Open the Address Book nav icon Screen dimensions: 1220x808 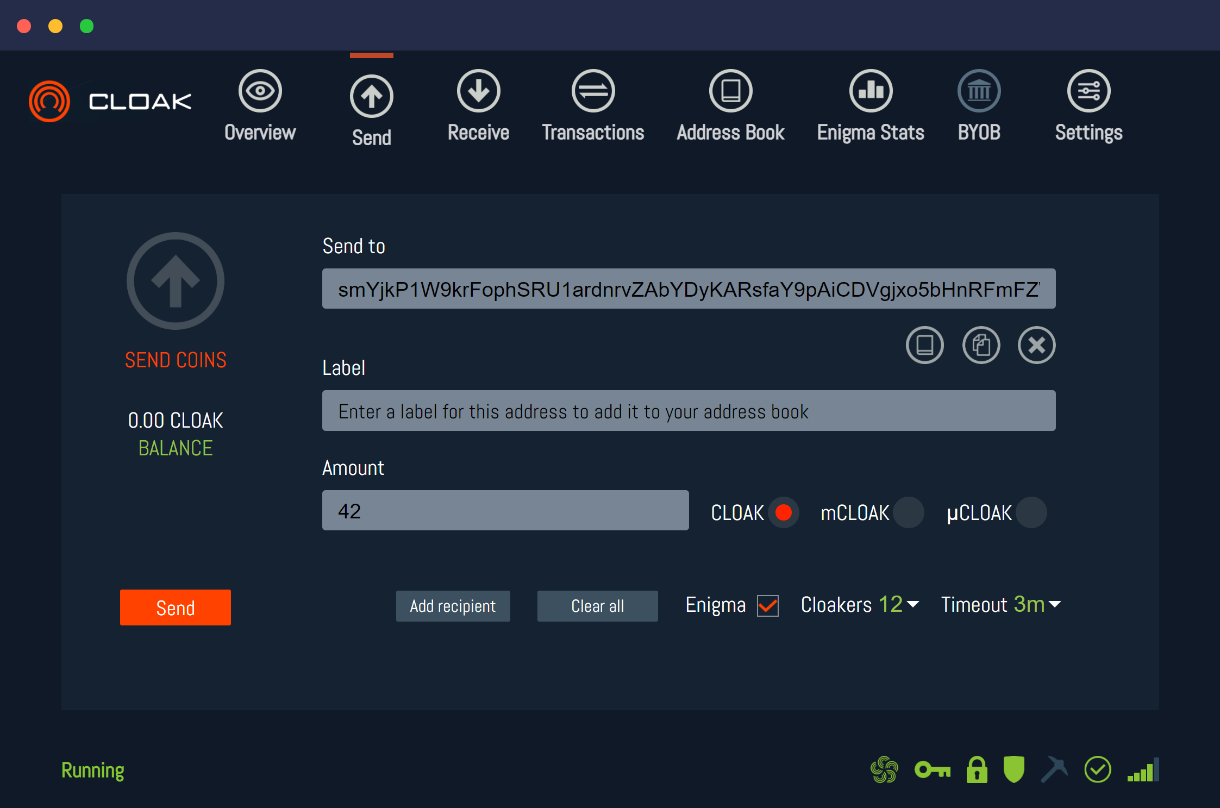click(x=731, y=91)
